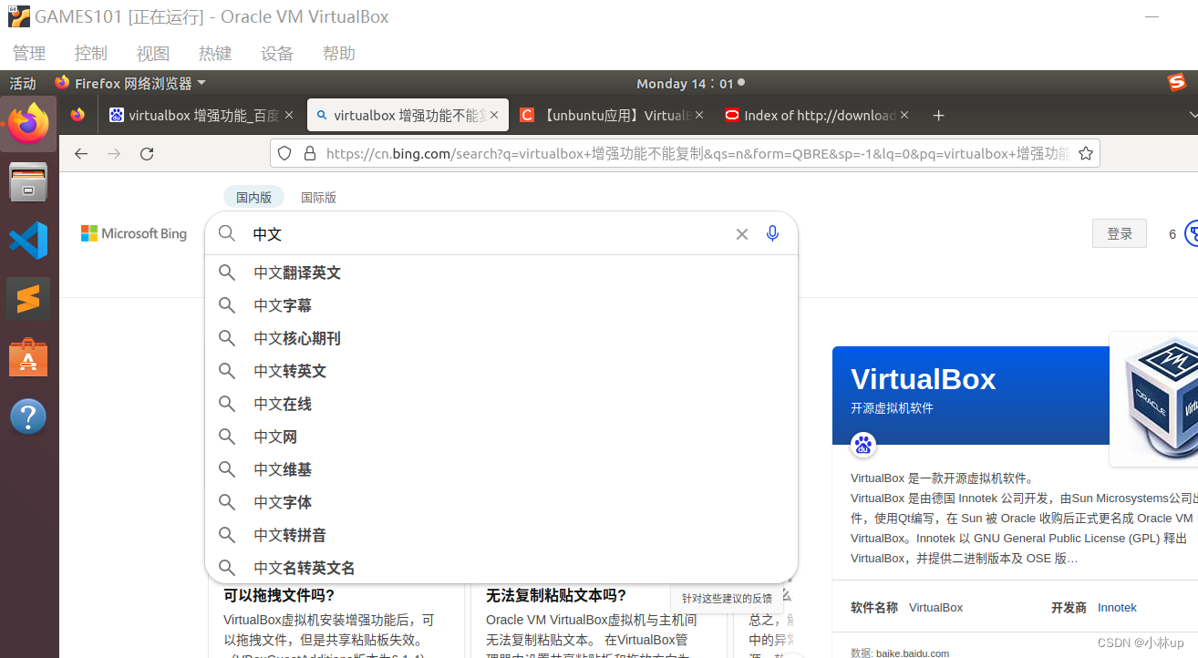The image size is (1198, 658).
Task: Open the 帮助 VirtualBox menu
Action: (339, 54)
